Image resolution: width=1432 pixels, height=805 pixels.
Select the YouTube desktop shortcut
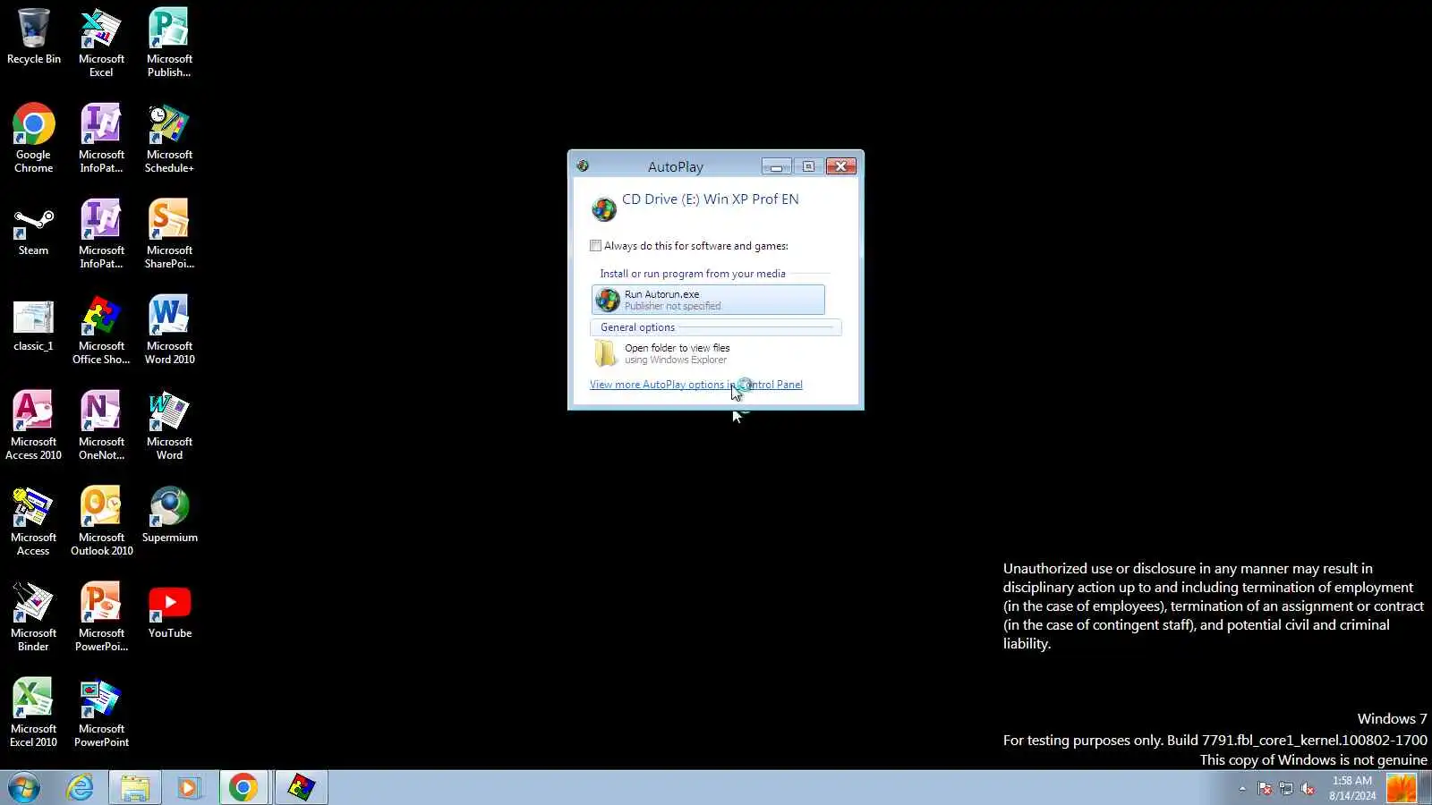(x=169, y=611)
